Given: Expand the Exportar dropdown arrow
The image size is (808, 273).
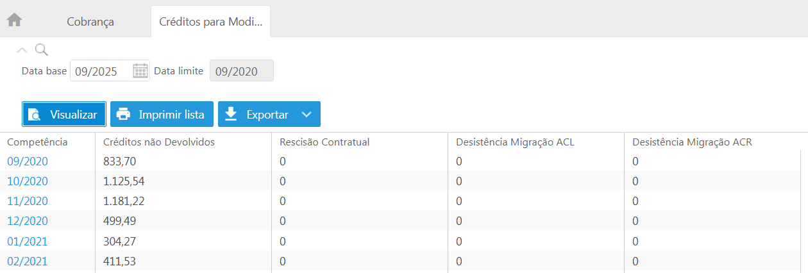Looking at the screenshot, I should pyautogui.click(x=307, y=115).
